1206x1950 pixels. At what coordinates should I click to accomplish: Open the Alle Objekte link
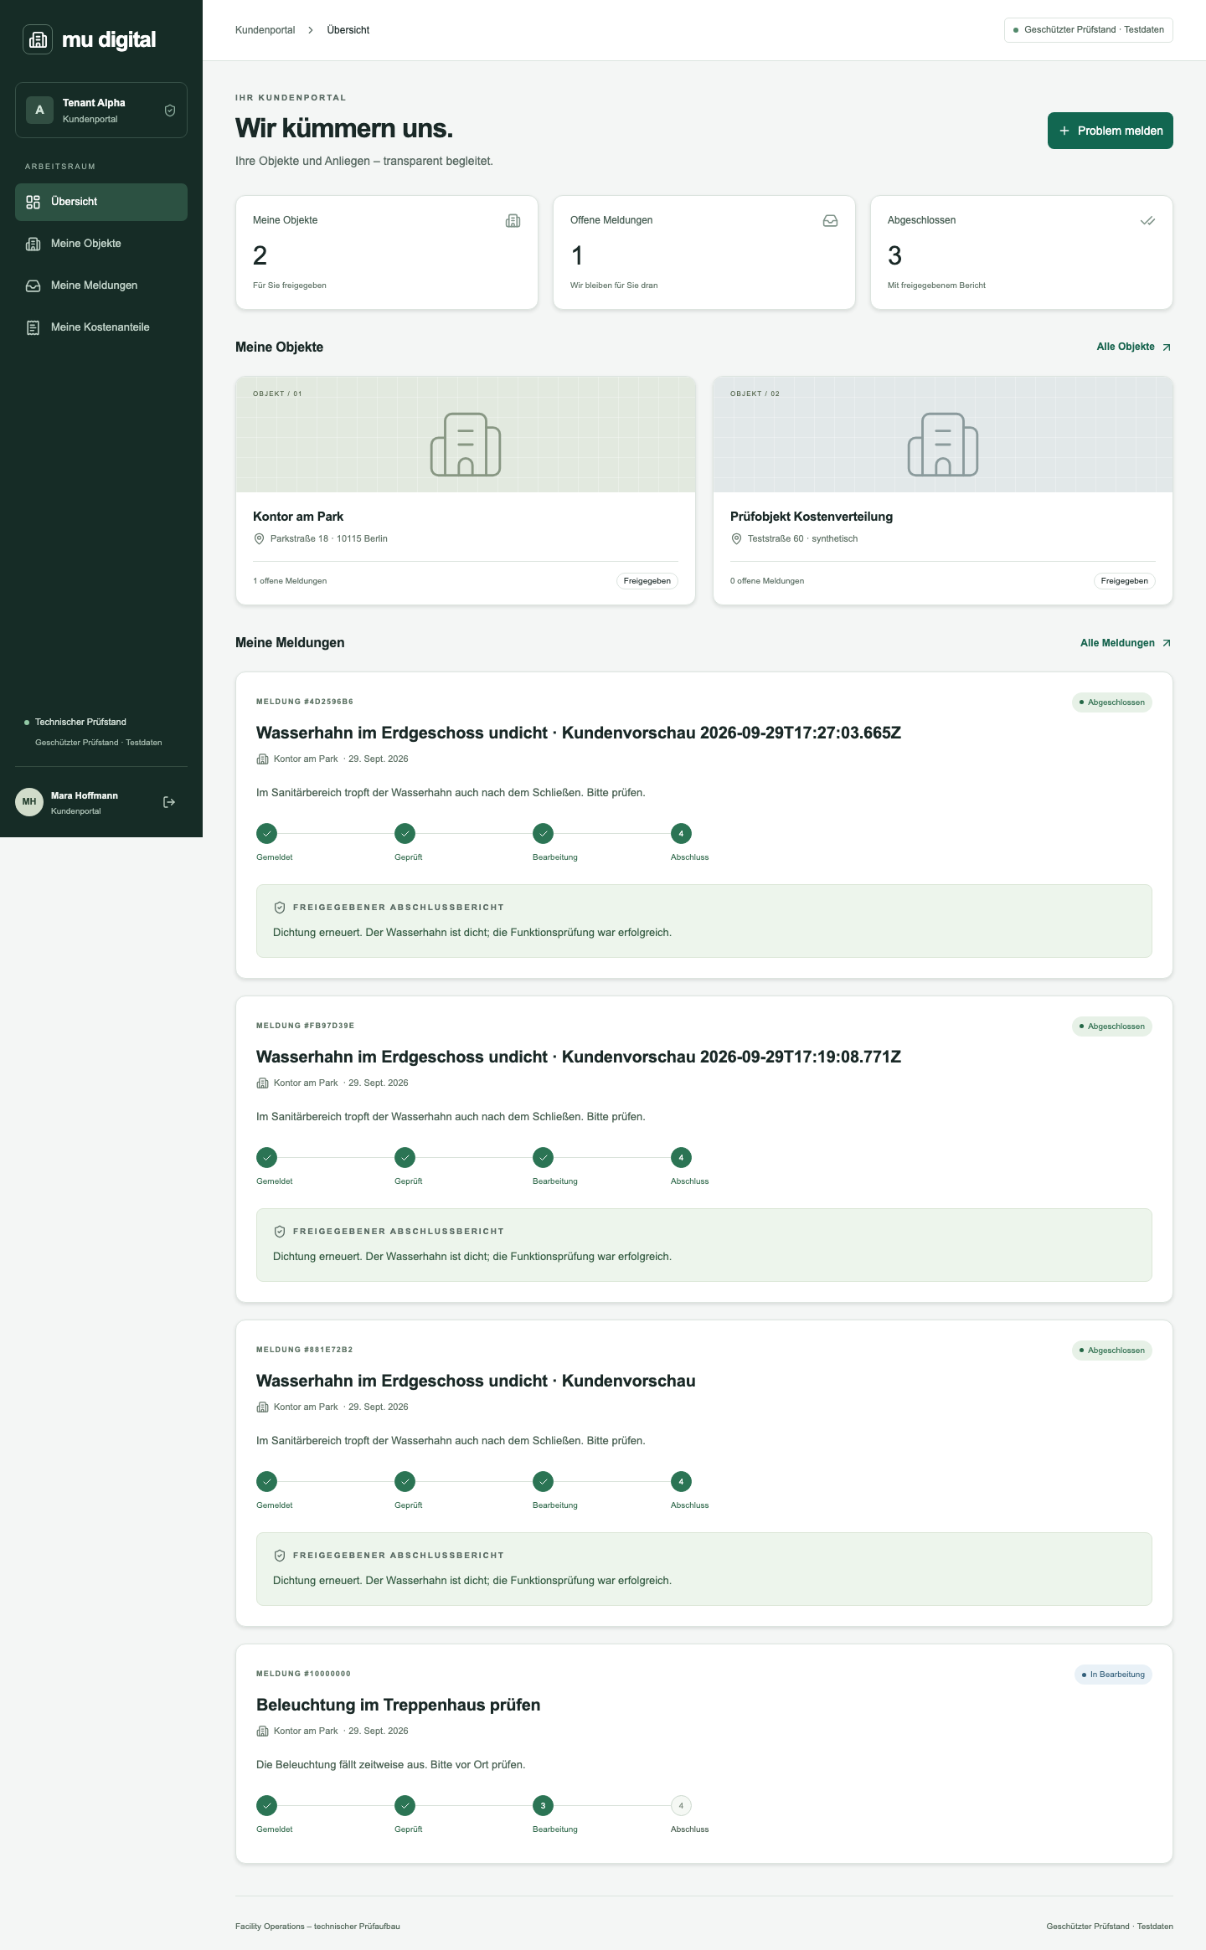coord(1134,347)
